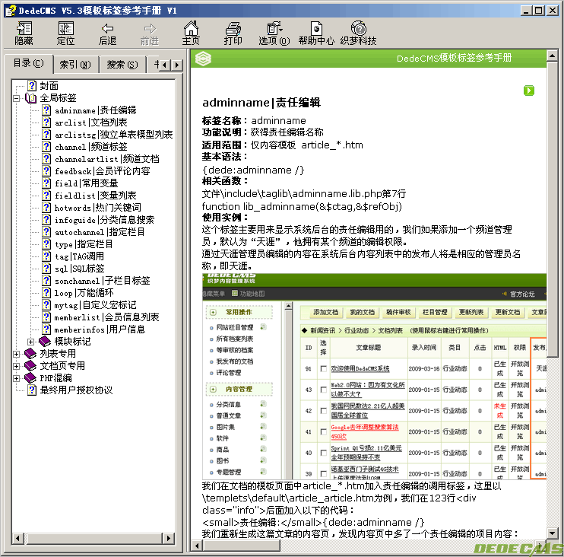
Task: Click the content pane's vertical scrollbar thumb
Action: tap(552, 208)
